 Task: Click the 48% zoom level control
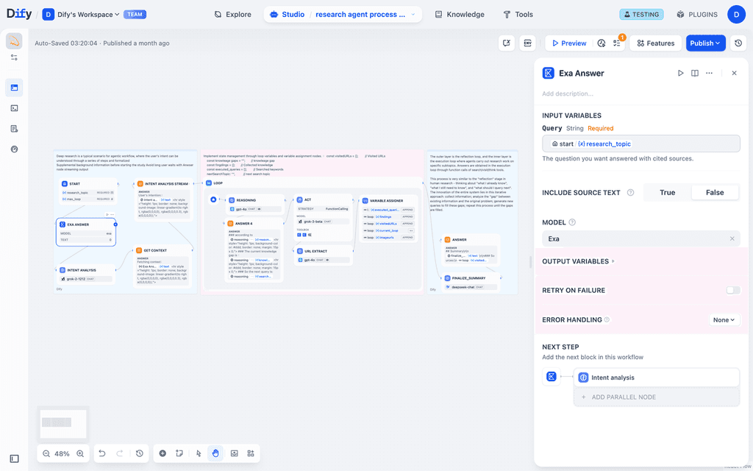63,453
